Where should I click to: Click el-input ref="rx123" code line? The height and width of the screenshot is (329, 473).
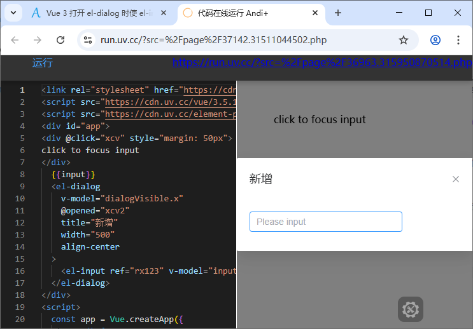[x=149, y=271]
